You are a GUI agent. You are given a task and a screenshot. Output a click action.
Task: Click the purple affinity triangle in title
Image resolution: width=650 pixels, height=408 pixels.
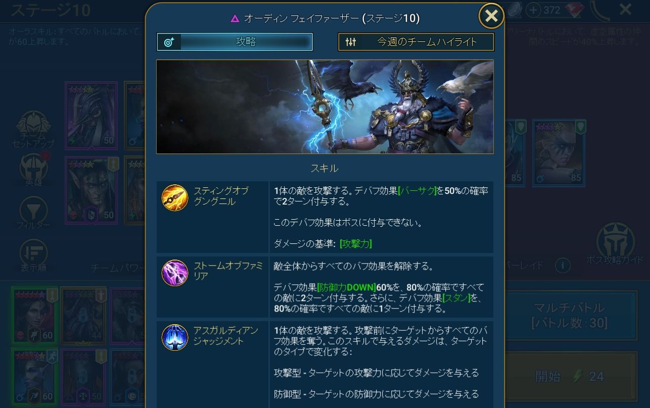tap(235, 19)
